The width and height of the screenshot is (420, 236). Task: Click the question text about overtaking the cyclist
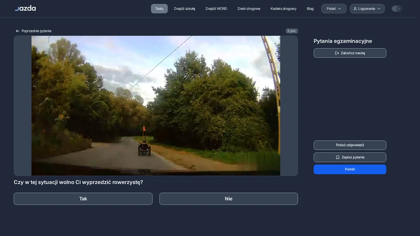coord(78,182)
